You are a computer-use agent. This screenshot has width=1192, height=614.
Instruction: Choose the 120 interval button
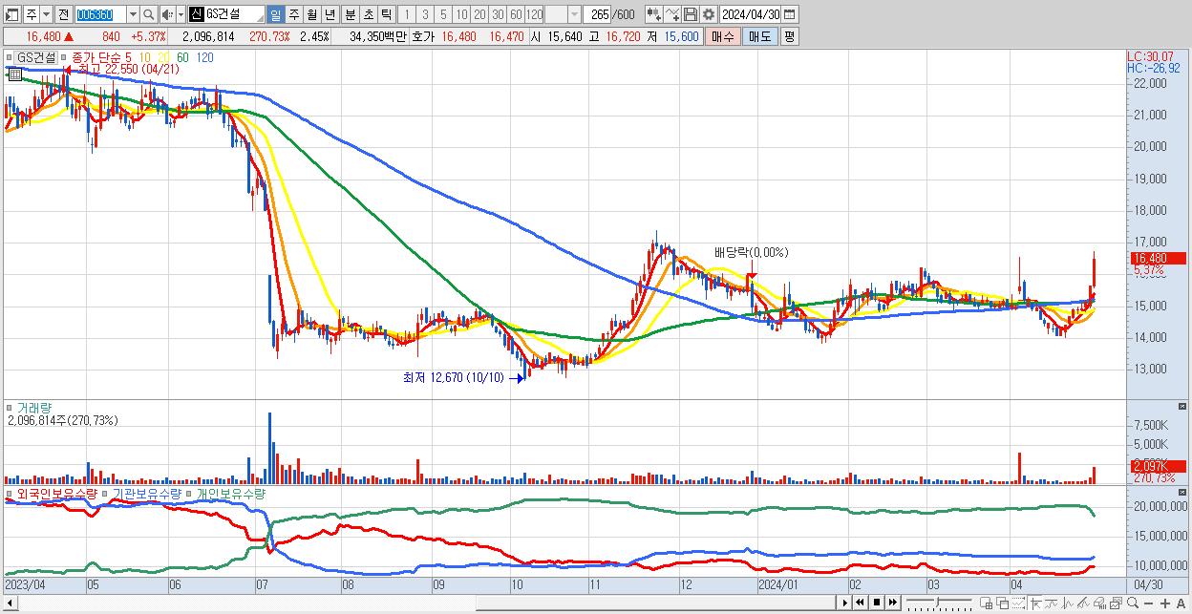[534, 14]
